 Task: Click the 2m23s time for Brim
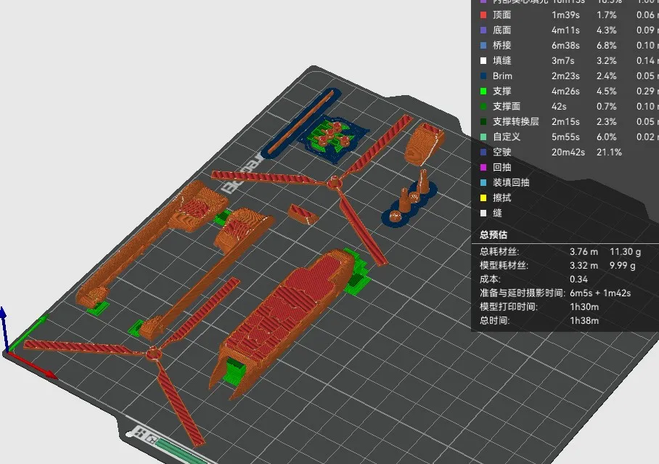click(565, 76)
